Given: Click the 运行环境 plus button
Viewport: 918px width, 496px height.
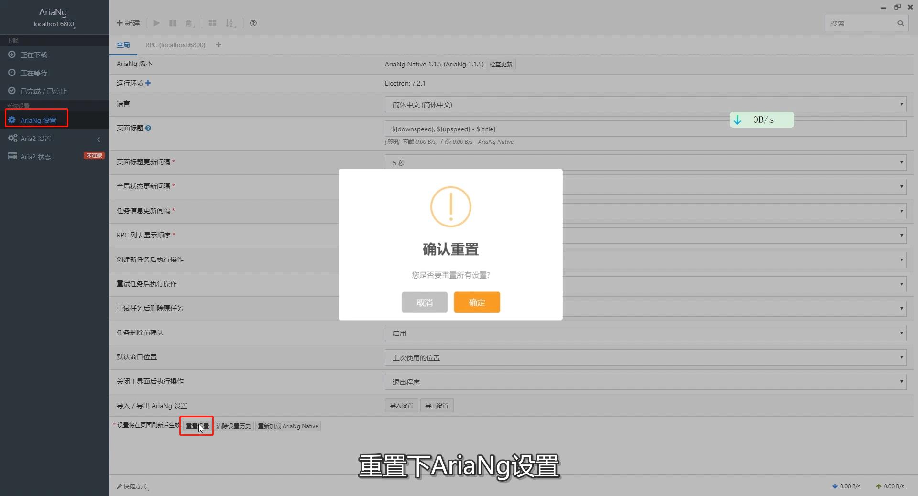Looking at the screenshot, I should [148, 83].
